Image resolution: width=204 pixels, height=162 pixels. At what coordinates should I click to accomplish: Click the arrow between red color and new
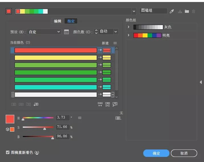(100, 50)
